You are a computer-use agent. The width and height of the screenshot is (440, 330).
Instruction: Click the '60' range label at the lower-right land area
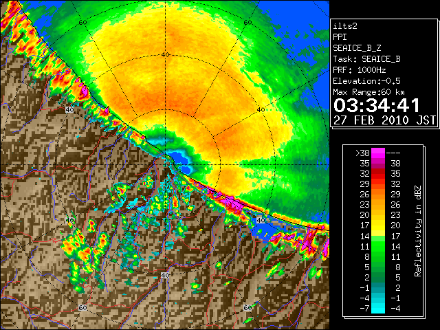pos(247,307)
